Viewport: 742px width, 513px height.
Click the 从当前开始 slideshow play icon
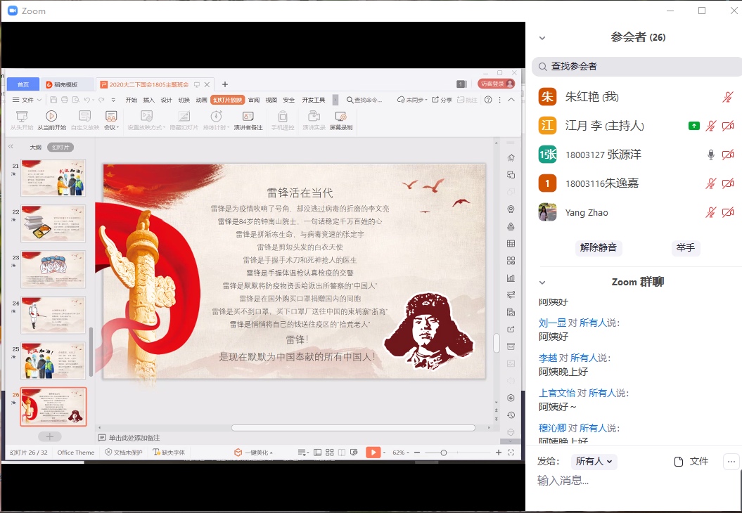tap(51, 116)
